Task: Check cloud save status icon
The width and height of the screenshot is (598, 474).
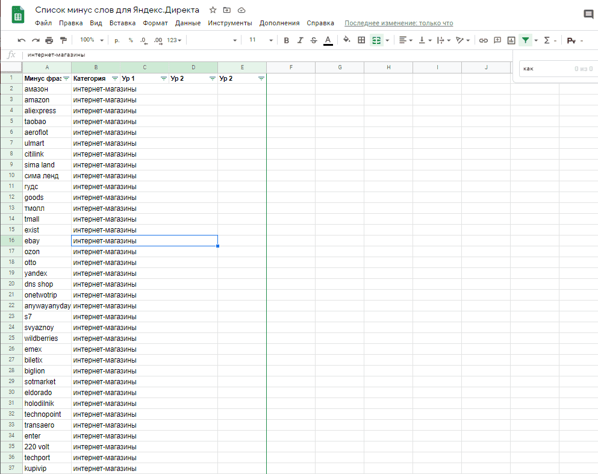Action: pyautogui.click(x=241, y=10)
